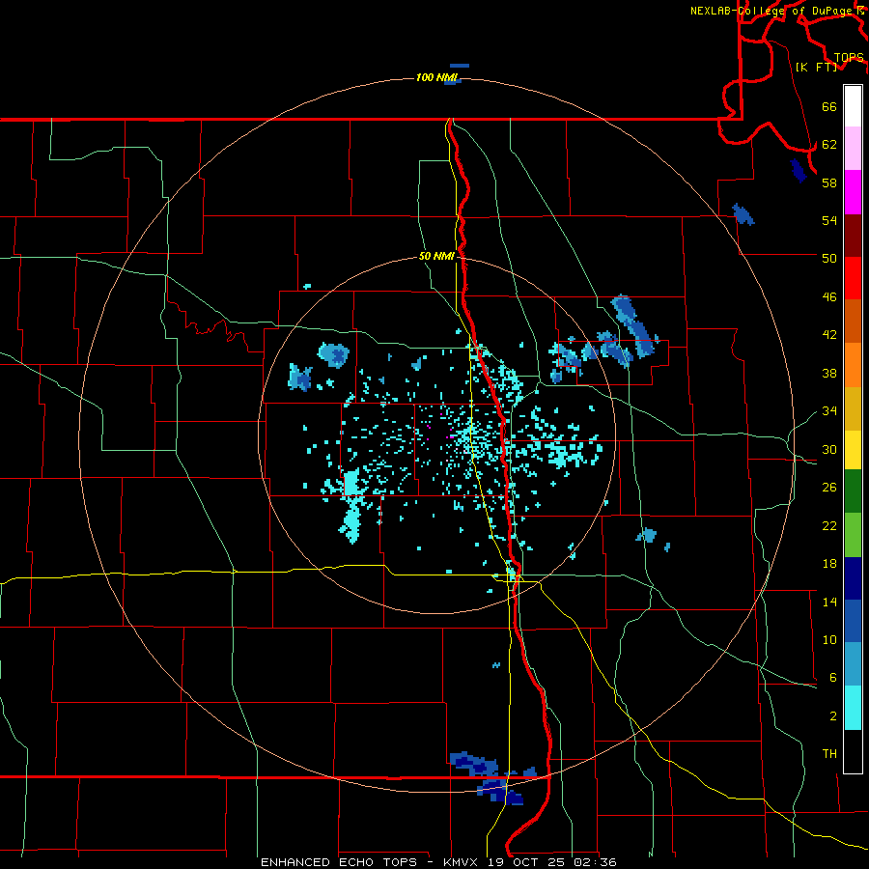The image size is (869, 869).
Task: Pick the dark green swatch beside 26
Action: [853, 491]
